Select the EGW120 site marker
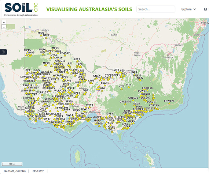 point(169,103)
